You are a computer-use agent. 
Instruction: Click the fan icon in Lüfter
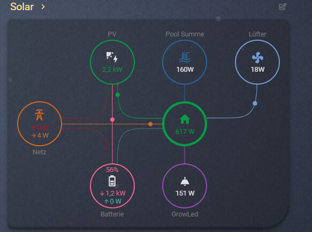(257, 57)
